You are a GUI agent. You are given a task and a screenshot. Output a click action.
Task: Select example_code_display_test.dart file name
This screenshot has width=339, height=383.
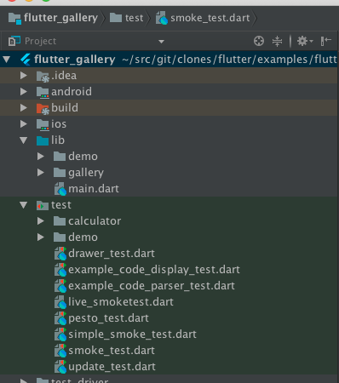point(154,270)
